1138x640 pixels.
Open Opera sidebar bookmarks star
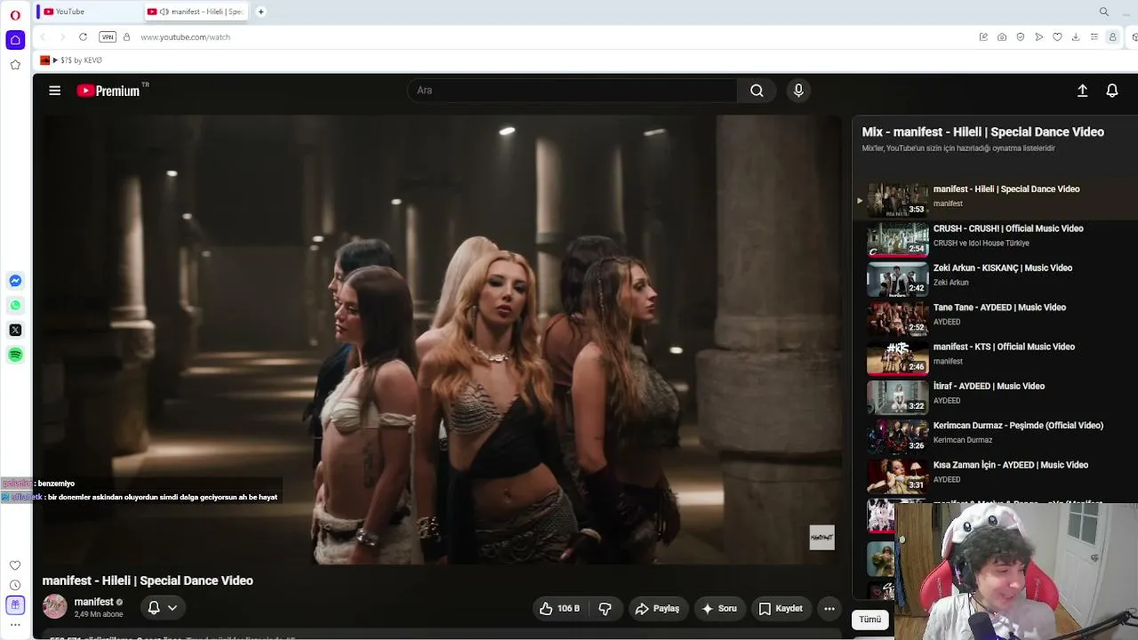pos(15,65)
